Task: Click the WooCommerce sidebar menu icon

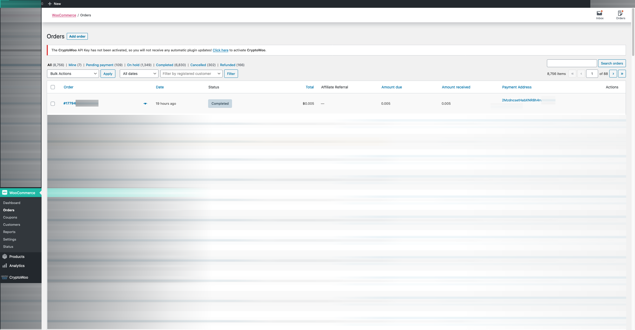Action: pyautogui.click(x=4, y=193)
